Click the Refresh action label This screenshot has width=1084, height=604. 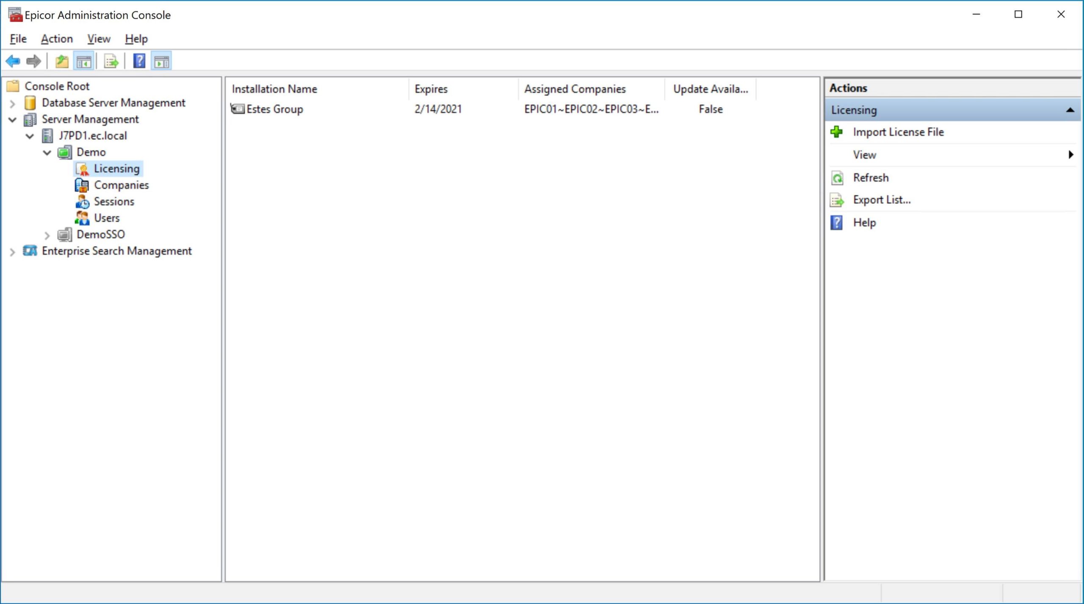click(871, 177)
